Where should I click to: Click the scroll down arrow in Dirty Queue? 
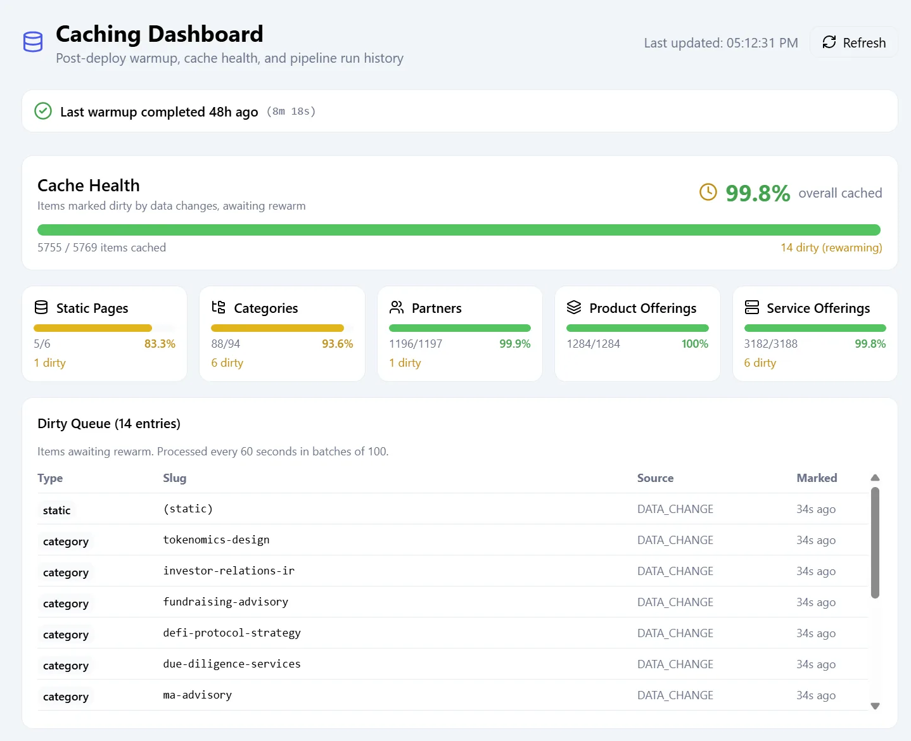tap(875, 706)
